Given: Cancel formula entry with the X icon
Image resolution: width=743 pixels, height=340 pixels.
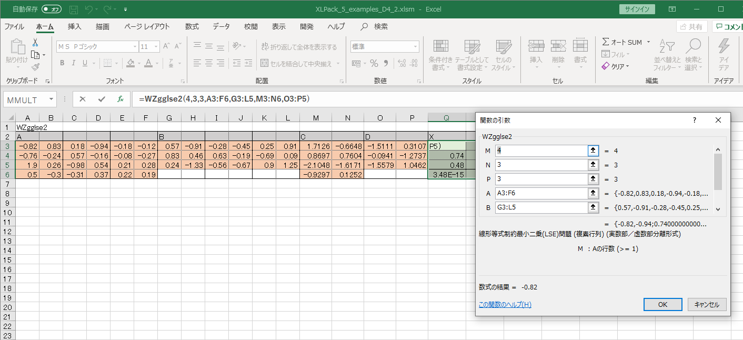Looking at the screenshot, I should [83, 99].
